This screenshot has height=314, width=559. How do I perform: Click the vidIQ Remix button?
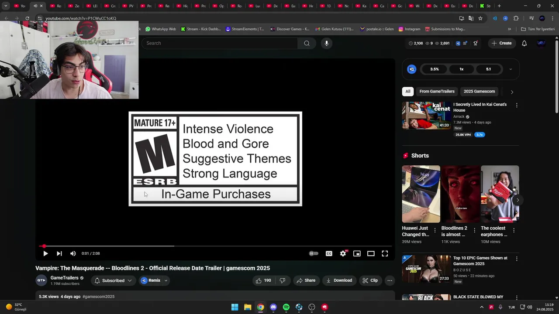pos(151,280)
